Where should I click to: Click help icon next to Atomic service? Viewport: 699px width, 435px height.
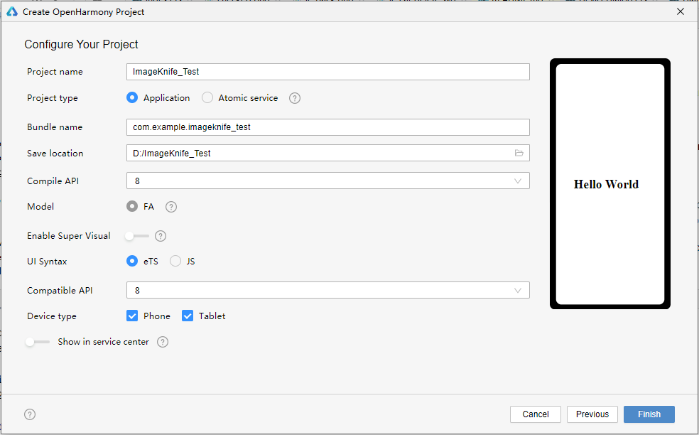(295, 98)
